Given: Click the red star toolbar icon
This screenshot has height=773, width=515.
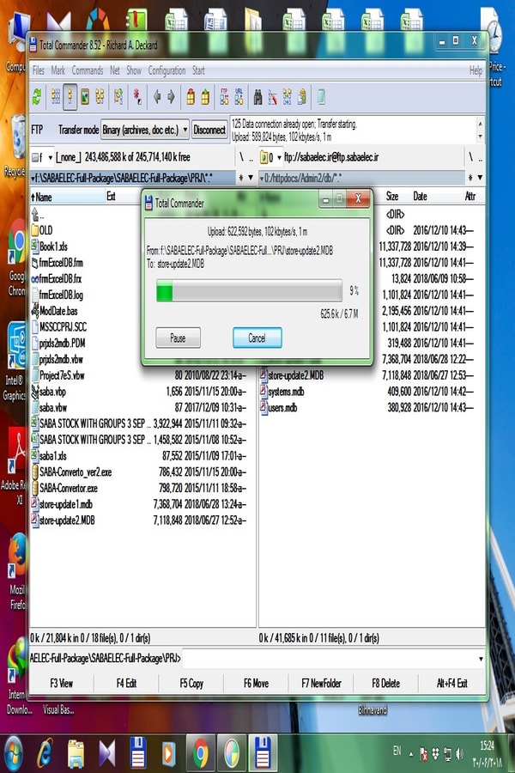Looking at the screenshot, I should pos(137,97).
